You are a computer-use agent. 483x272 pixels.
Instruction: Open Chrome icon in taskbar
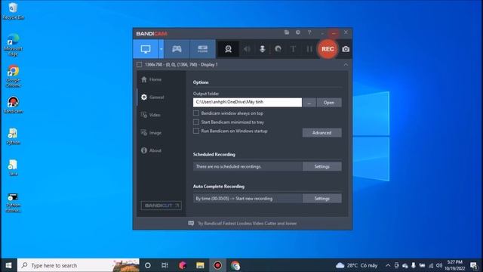coord(235,265)
